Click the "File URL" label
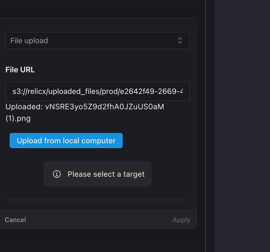The image size is (270, 252). (x=20, y=69)
